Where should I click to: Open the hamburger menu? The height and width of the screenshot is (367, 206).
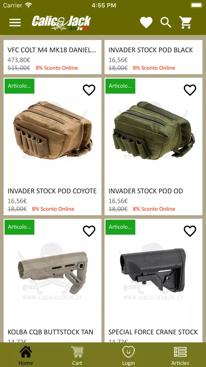[15, 23]
